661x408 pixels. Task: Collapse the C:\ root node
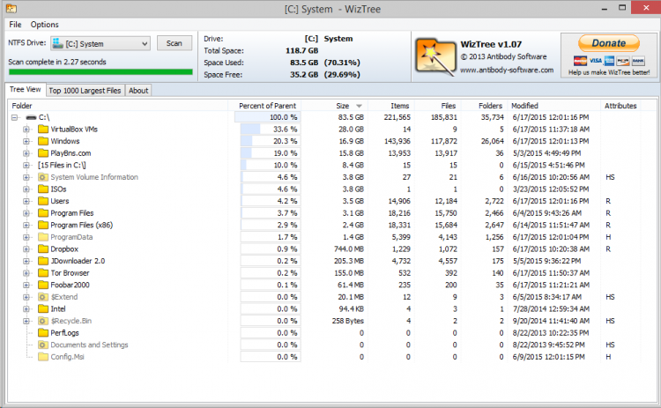click(x=15, y=117)
